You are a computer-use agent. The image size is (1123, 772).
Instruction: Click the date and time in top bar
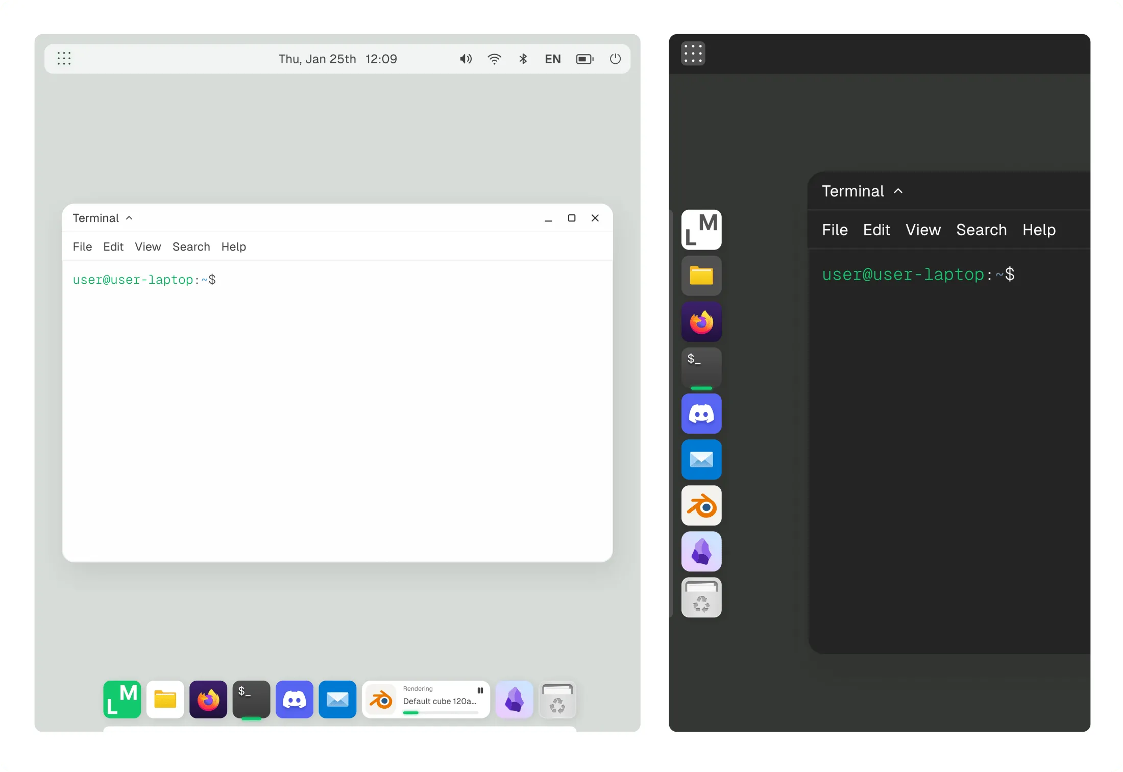click(x=337, y=59)
